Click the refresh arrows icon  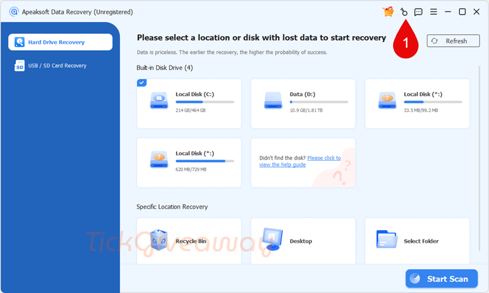434,41
